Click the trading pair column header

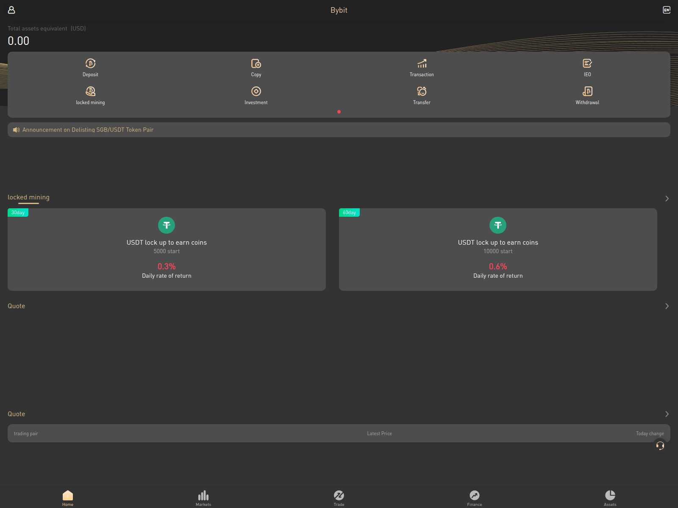tap(26, 433)
